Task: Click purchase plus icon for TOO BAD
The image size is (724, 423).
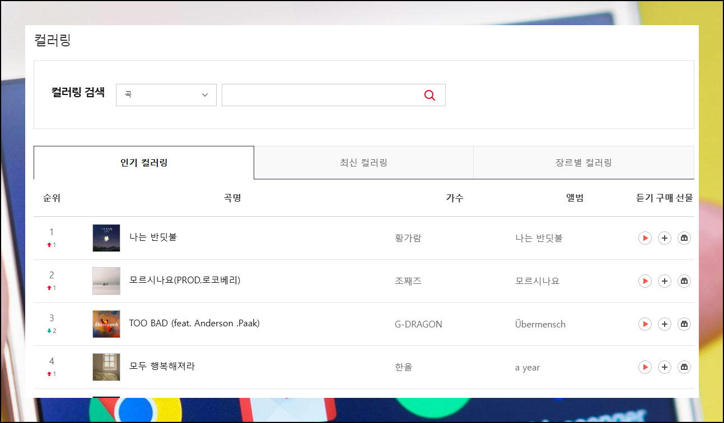Action: tap(665, 324)
